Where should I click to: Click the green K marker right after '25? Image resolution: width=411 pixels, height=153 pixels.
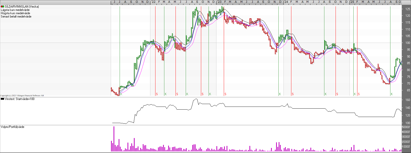[x=355, y=94]
